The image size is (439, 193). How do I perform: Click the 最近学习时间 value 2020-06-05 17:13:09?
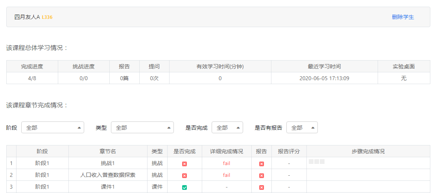324,78
